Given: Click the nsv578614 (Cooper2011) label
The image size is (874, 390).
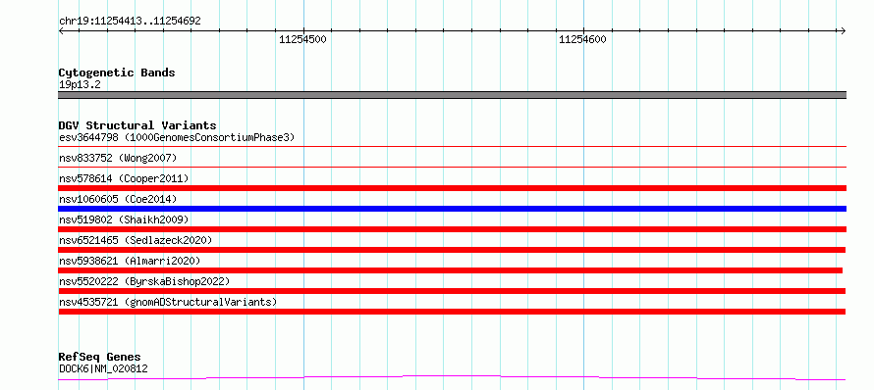Looking at the screenshot, I should coord(124,178).
